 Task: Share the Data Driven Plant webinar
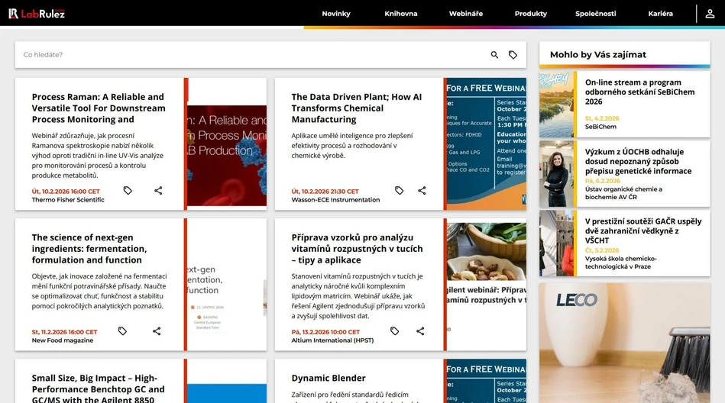[422, 191]
